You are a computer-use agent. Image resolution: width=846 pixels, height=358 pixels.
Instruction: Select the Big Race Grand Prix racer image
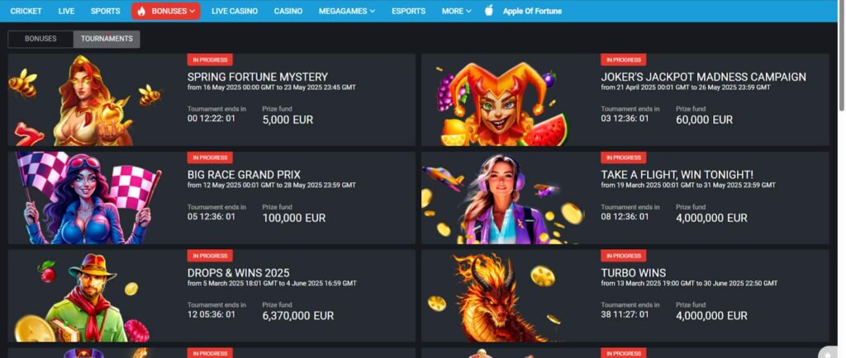click(86, 198)
